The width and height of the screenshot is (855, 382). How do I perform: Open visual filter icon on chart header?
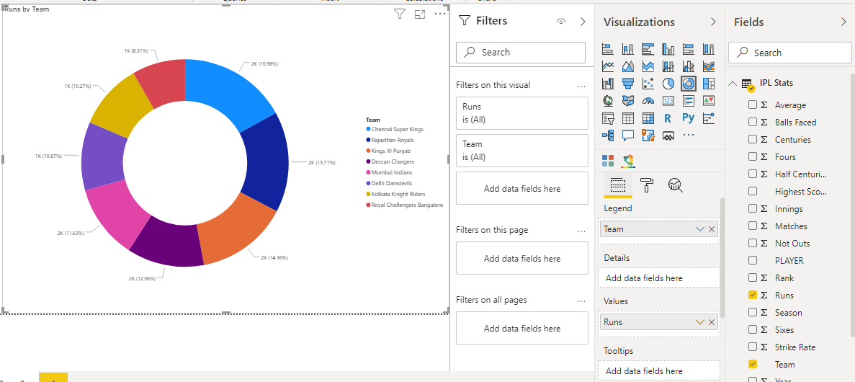(400, 14)
